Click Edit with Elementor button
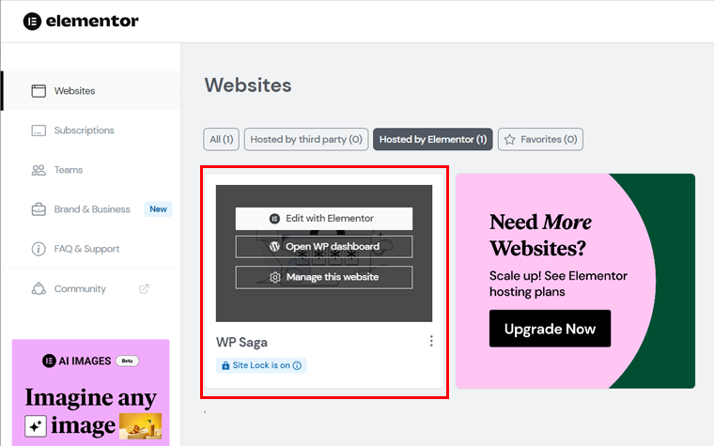The image size is (714, 446). pos(324,219)
